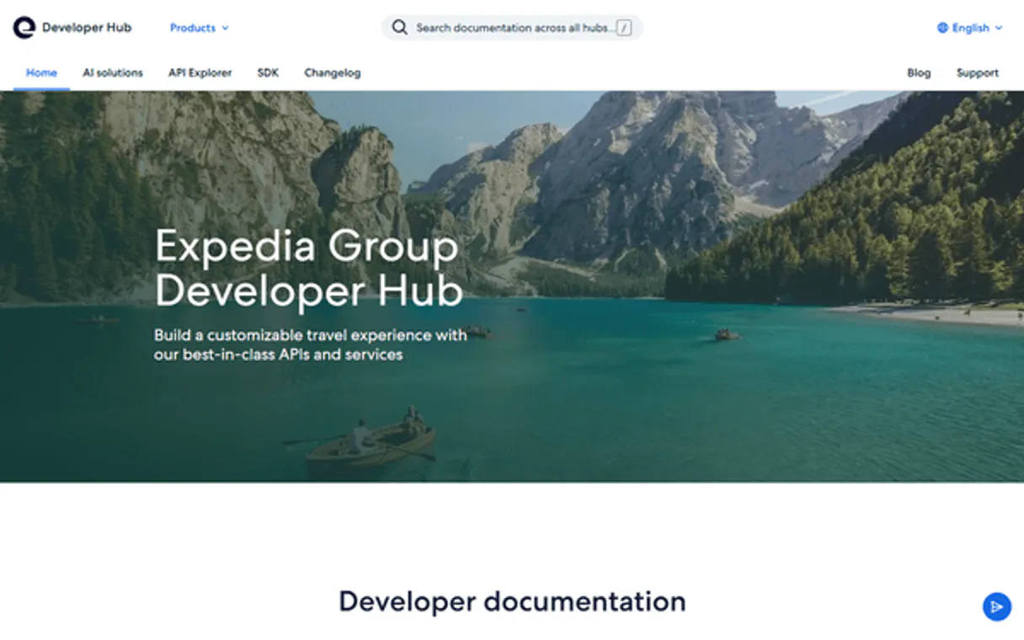Switch to the AI solutions tab
The image size is (1024, 640).
pos(113,72)
